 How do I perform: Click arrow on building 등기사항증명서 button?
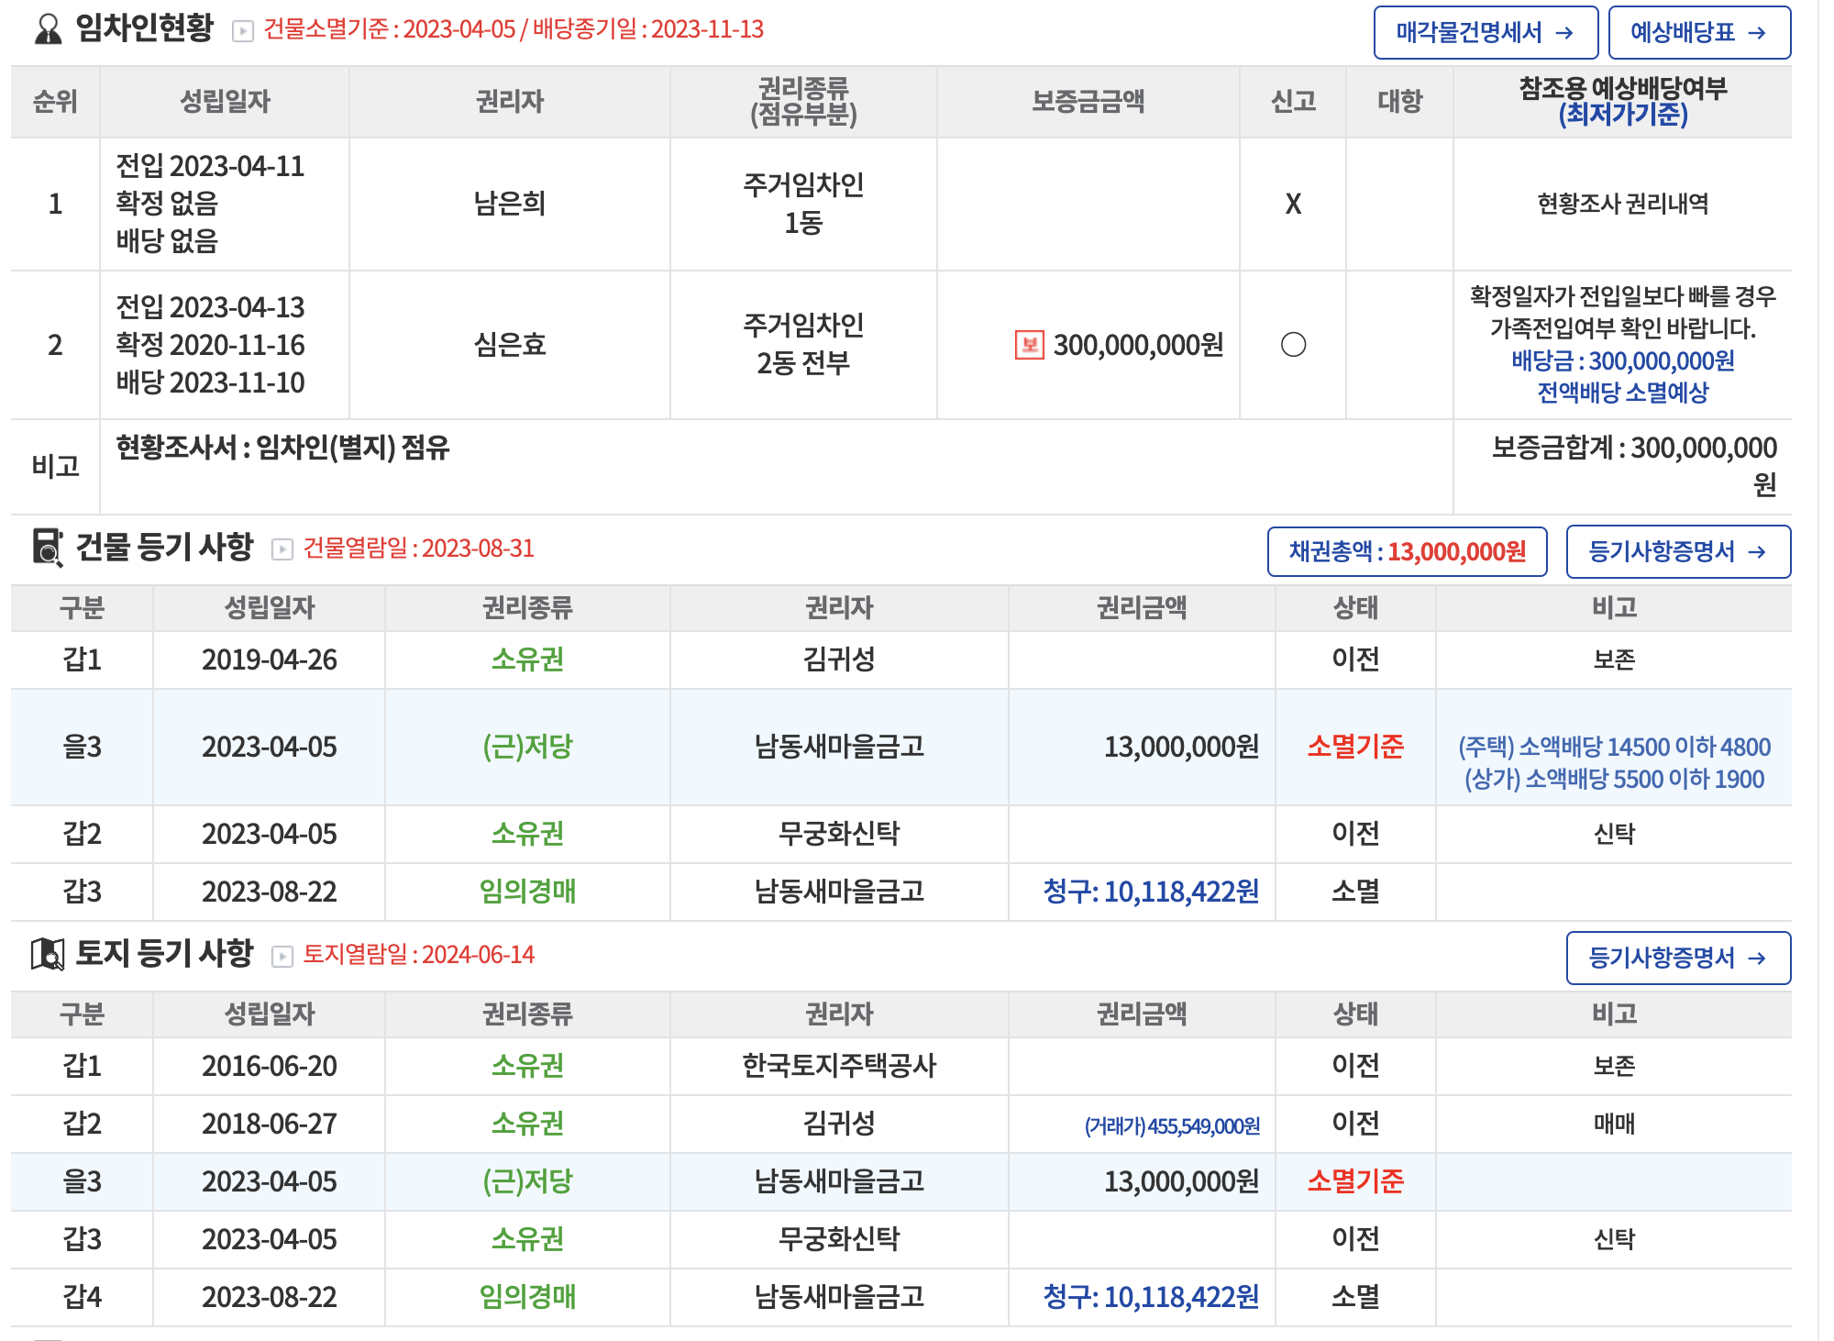pyautogui.click(x=1756, y=551)
